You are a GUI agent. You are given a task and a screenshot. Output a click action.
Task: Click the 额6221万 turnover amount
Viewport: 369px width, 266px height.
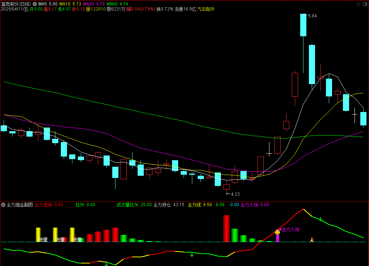click(116, 9)
